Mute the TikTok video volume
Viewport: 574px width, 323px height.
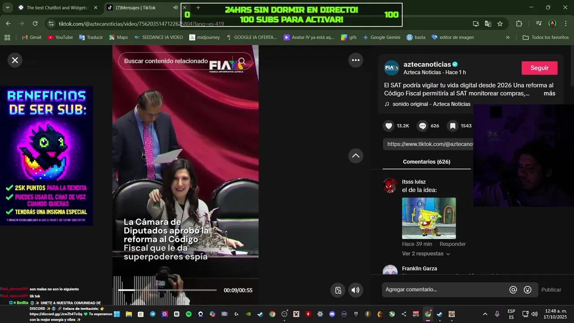point(355,290)
